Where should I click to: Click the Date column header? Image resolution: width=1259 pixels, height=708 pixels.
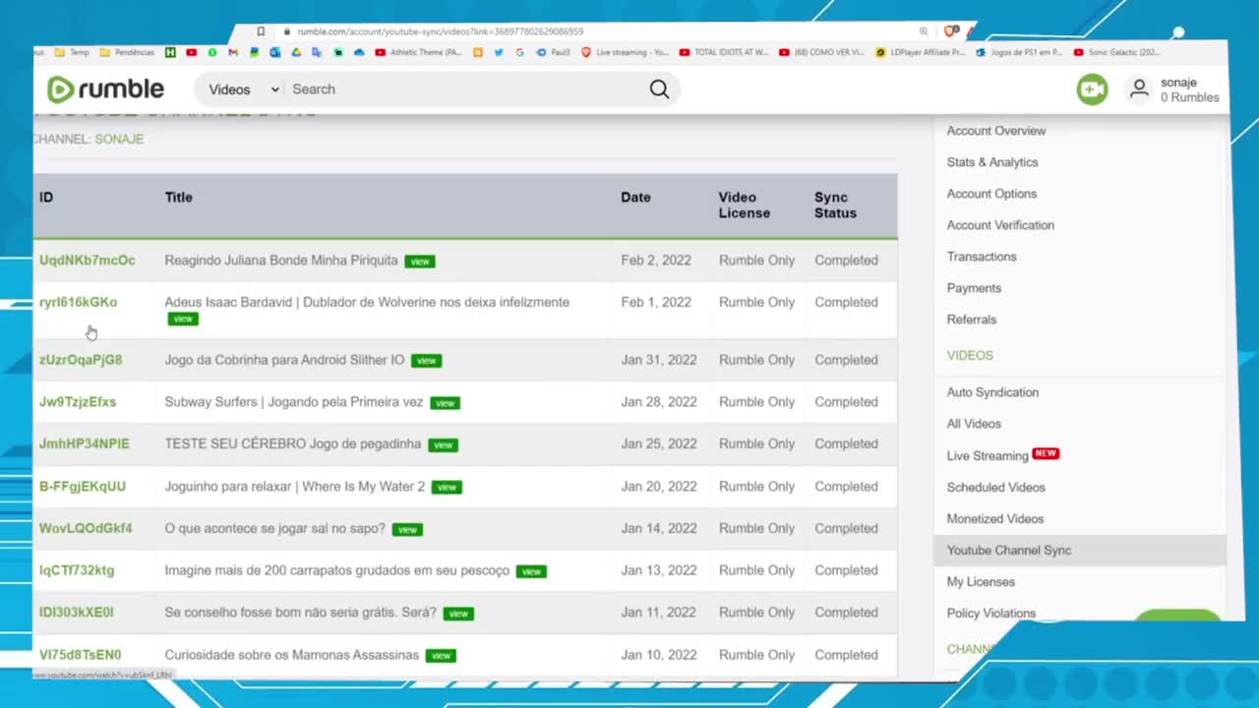635,198
